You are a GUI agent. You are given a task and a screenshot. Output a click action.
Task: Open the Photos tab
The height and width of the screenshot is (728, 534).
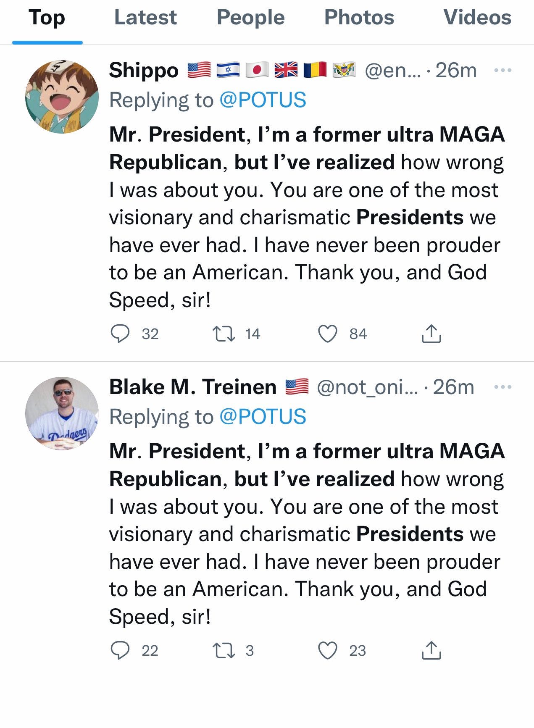point(359,18)
